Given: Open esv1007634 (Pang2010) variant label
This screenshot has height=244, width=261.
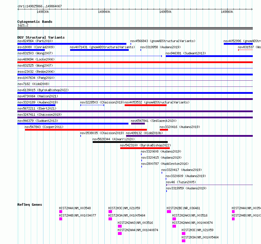Looking at the screenshot, I should click(x=36, y=78).
